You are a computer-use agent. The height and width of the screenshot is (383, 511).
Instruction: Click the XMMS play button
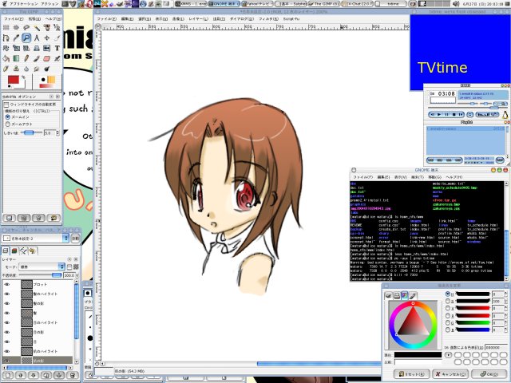[439, 115]
